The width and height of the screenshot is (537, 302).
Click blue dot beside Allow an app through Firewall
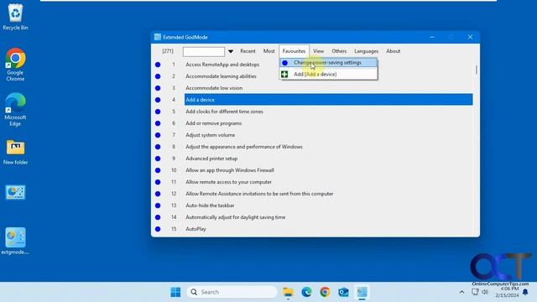coord(158,170)
